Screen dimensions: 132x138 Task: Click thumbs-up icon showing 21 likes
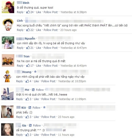28,48
